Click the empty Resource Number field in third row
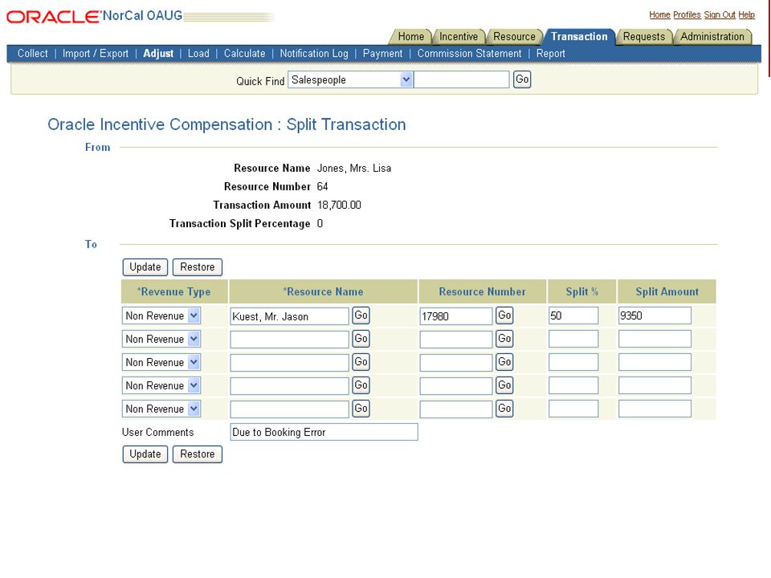The image size is (771, 578). (456, 363)
